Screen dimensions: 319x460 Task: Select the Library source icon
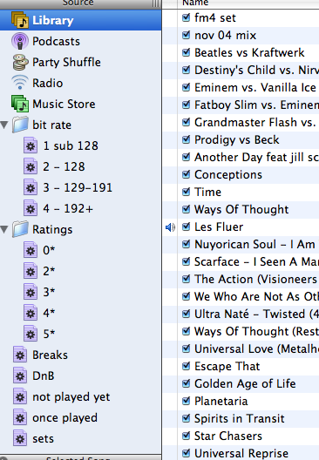point(20,20)
